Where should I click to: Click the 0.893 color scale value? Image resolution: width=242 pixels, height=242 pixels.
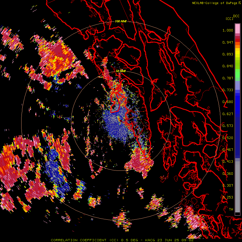(228, 54)
